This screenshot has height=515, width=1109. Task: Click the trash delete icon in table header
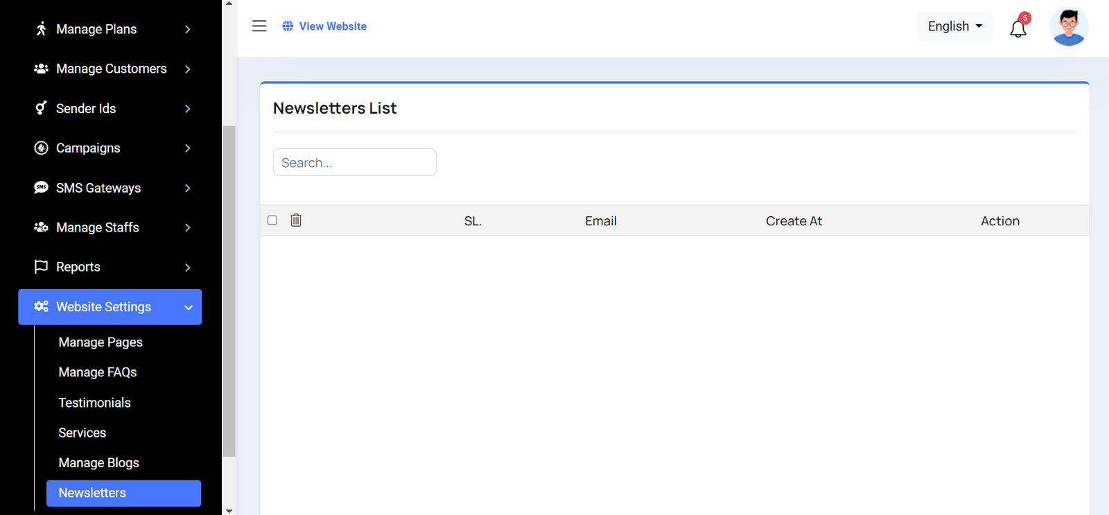[x=296, y=220]
